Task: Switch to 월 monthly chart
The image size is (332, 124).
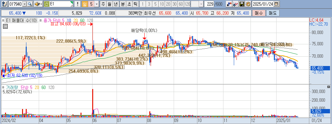Action: [109, 4]
